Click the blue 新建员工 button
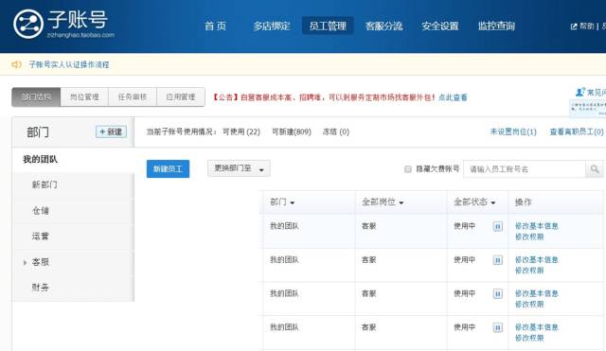The height and width of the screenshot is (351, 606). coord(169,168)
